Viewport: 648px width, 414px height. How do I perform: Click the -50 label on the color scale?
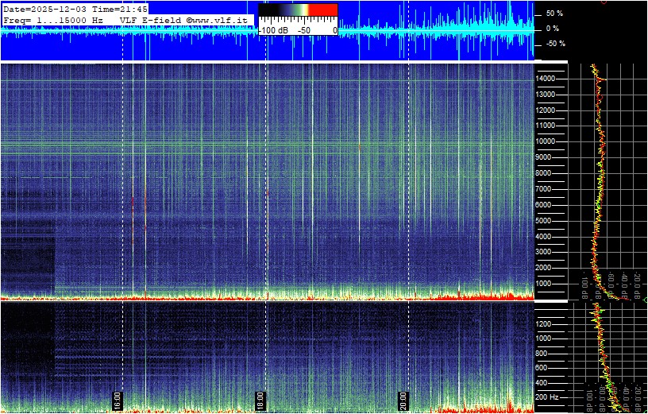(303, 29)
